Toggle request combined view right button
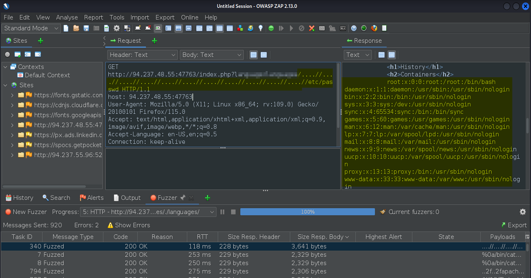Viewport: 531px width, 278px height. pyautogui.click(x=264, y=55)
